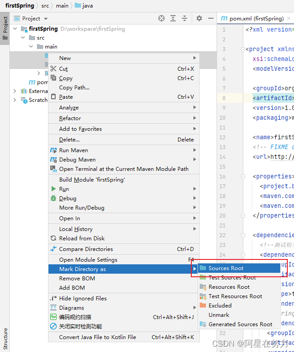Open Project panel settings gear
This screenshot has height=352, width=294.
[x=199, y=18]
